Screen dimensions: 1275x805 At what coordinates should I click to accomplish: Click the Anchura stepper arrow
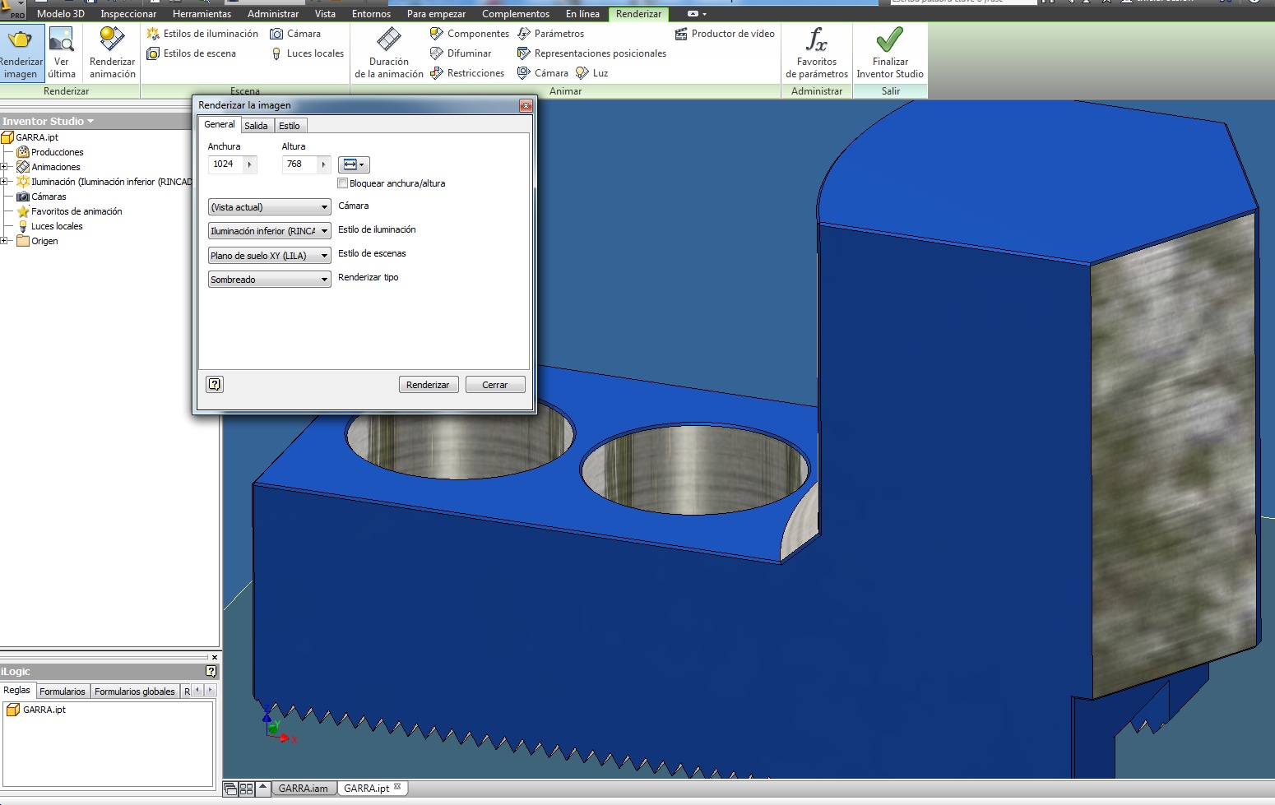click(250, 164)
